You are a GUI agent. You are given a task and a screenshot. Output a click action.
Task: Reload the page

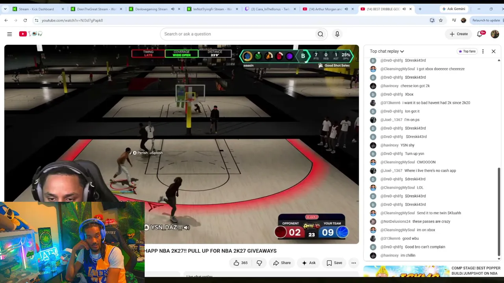click(x=25, y=20)
